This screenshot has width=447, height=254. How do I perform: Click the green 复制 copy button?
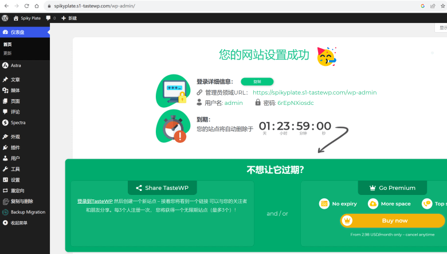pyautogui.click(x=257, y=81)
